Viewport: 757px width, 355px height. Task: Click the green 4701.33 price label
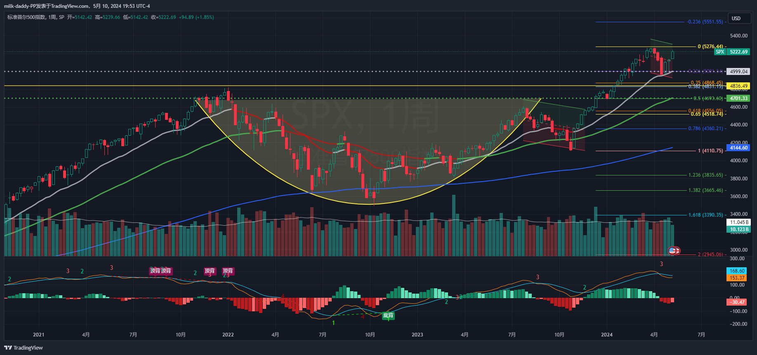[738, 98]
